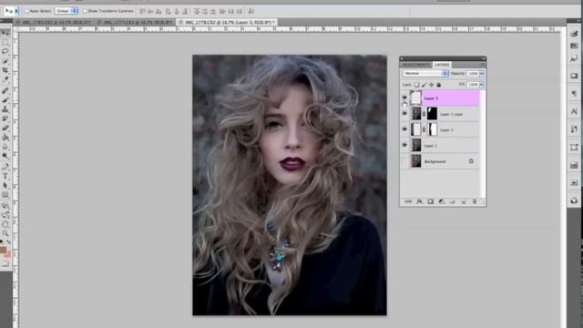Open the Layers panel options menu

(482, 65)
